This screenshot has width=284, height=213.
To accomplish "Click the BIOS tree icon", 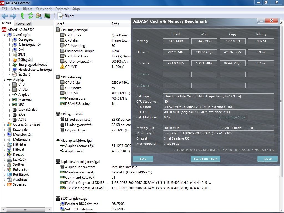I will 15,115.
